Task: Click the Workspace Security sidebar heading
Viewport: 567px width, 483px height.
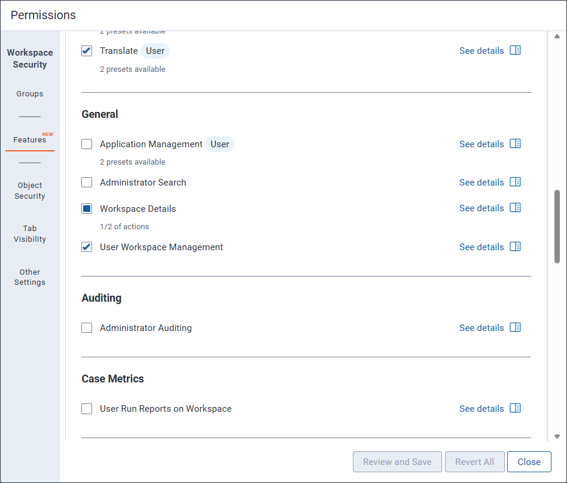Action: pos(30,58)
